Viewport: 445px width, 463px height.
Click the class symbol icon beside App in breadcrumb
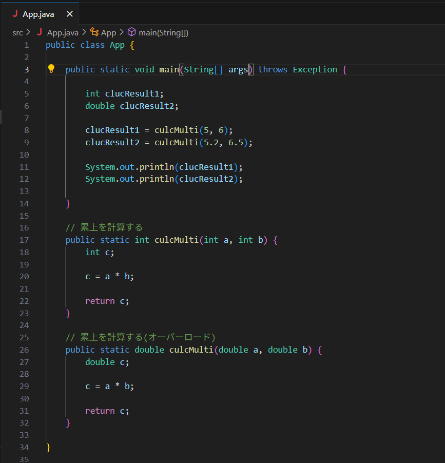[94, 32]
